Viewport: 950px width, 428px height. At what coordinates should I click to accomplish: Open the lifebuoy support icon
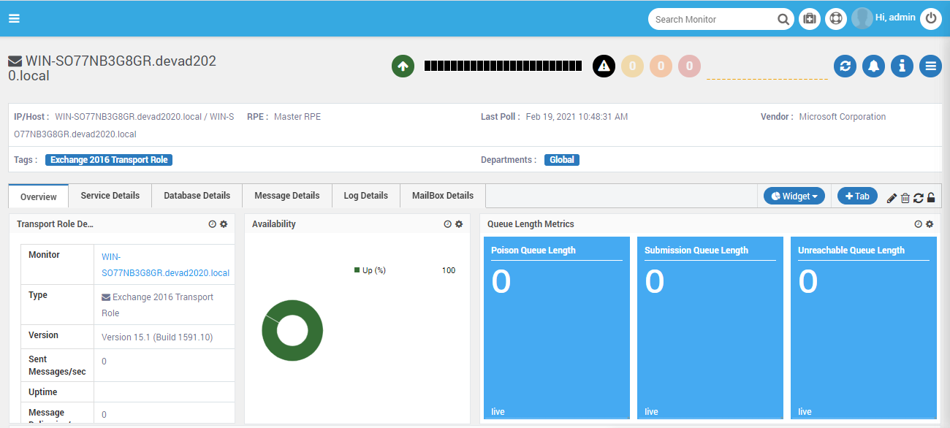836,19
